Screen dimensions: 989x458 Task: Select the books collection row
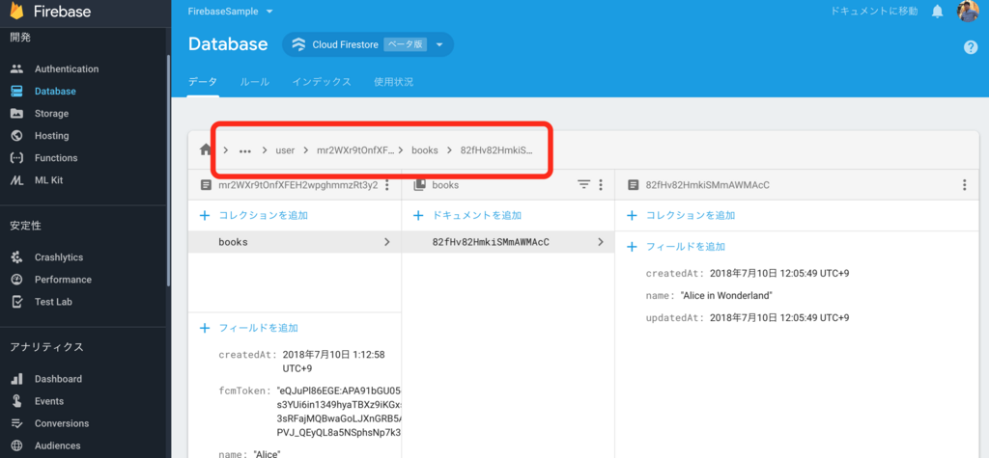pyautogui.click(x=295, y=242)
